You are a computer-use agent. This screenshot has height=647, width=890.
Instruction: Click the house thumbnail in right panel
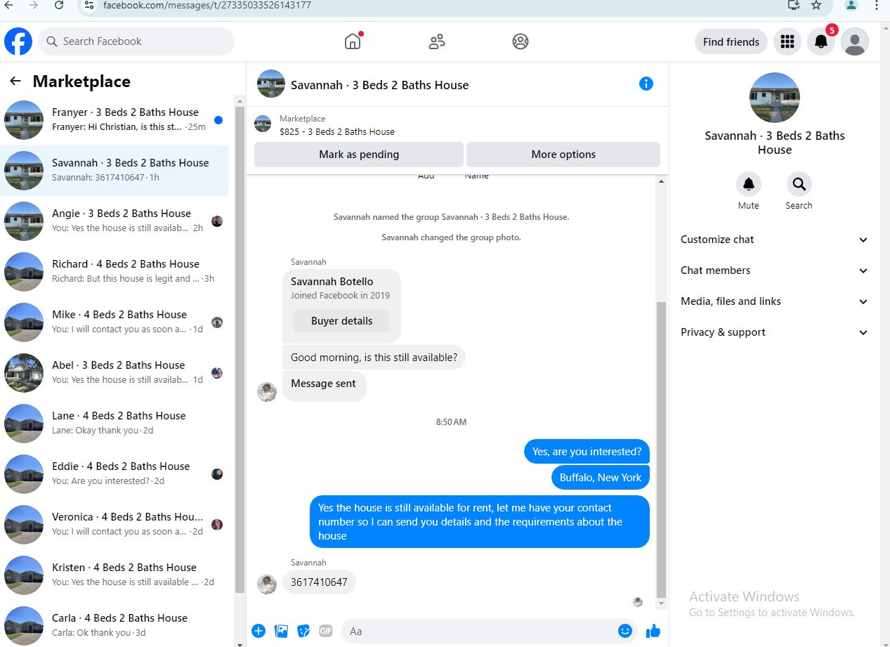tap(775, 98)
